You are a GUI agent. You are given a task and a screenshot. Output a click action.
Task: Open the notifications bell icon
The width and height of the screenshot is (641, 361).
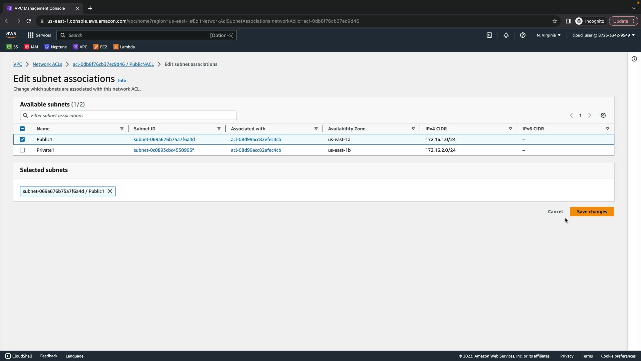(x=506, y=35)
